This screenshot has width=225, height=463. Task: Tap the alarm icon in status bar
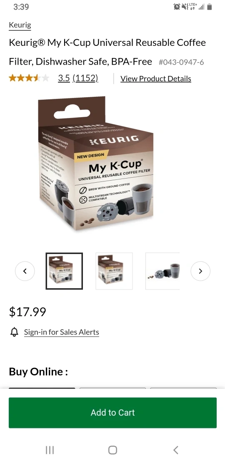pyautogui.click(x=177, y=7)
